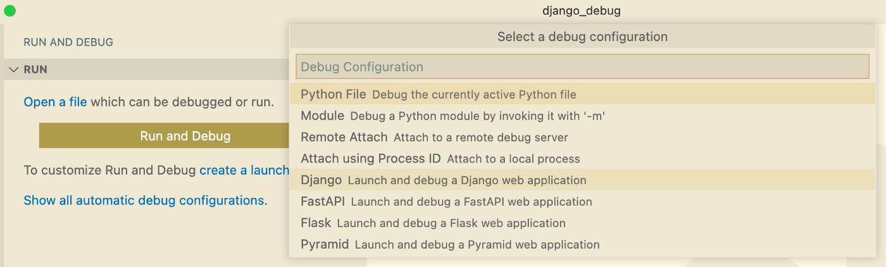Viewport: 886px width, 267px height.
Task: Choose the Django debug configuration
Action: 583,180
